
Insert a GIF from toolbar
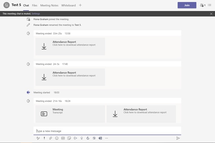click(x=63, y=138)
